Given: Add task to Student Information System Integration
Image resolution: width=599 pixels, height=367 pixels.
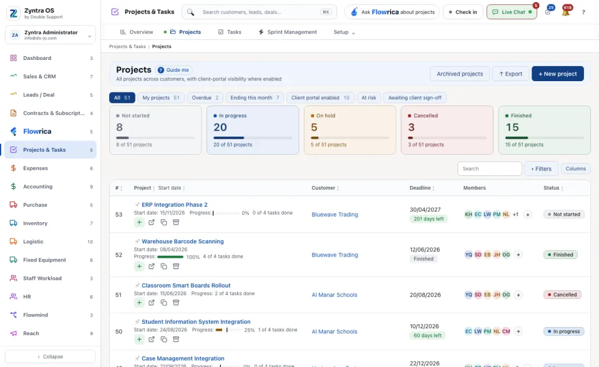Looking at the screenshot, I should click(139, 340).
